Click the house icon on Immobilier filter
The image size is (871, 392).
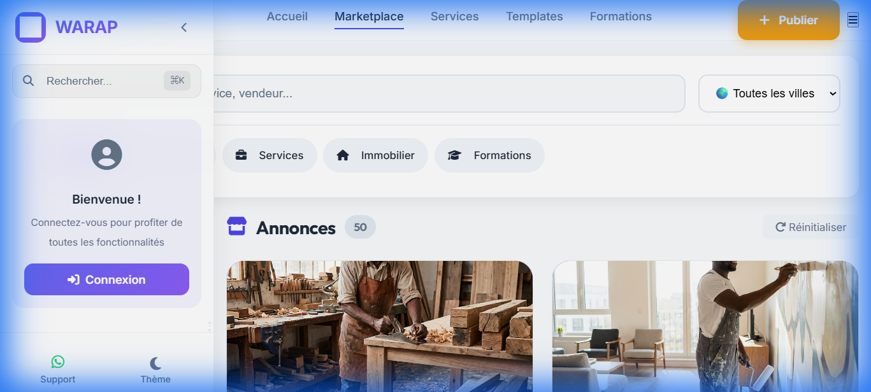point(343,155)
